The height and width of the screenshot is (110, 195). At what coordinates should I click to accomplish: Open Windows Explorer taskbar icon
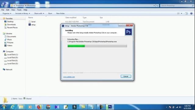[21, 107]
